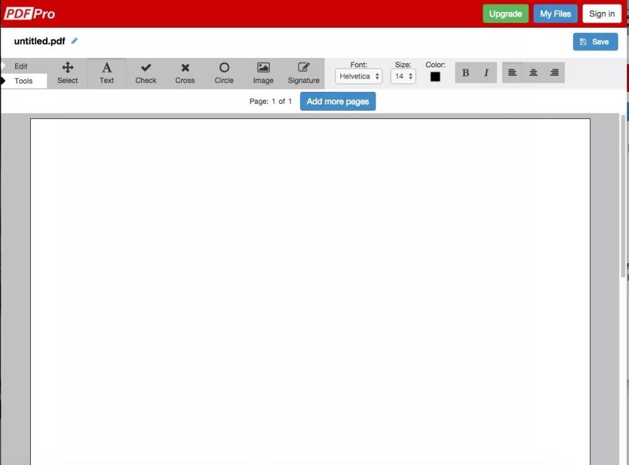Switch to the Edit tab
This screenshot has width=629, height=465.
(x=21, y=65)
